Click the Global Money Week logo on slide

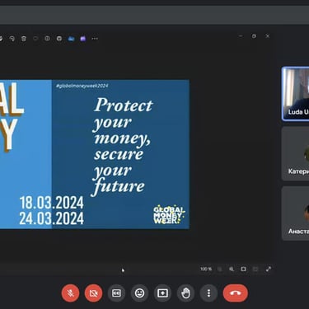click(x=169, y=214)
